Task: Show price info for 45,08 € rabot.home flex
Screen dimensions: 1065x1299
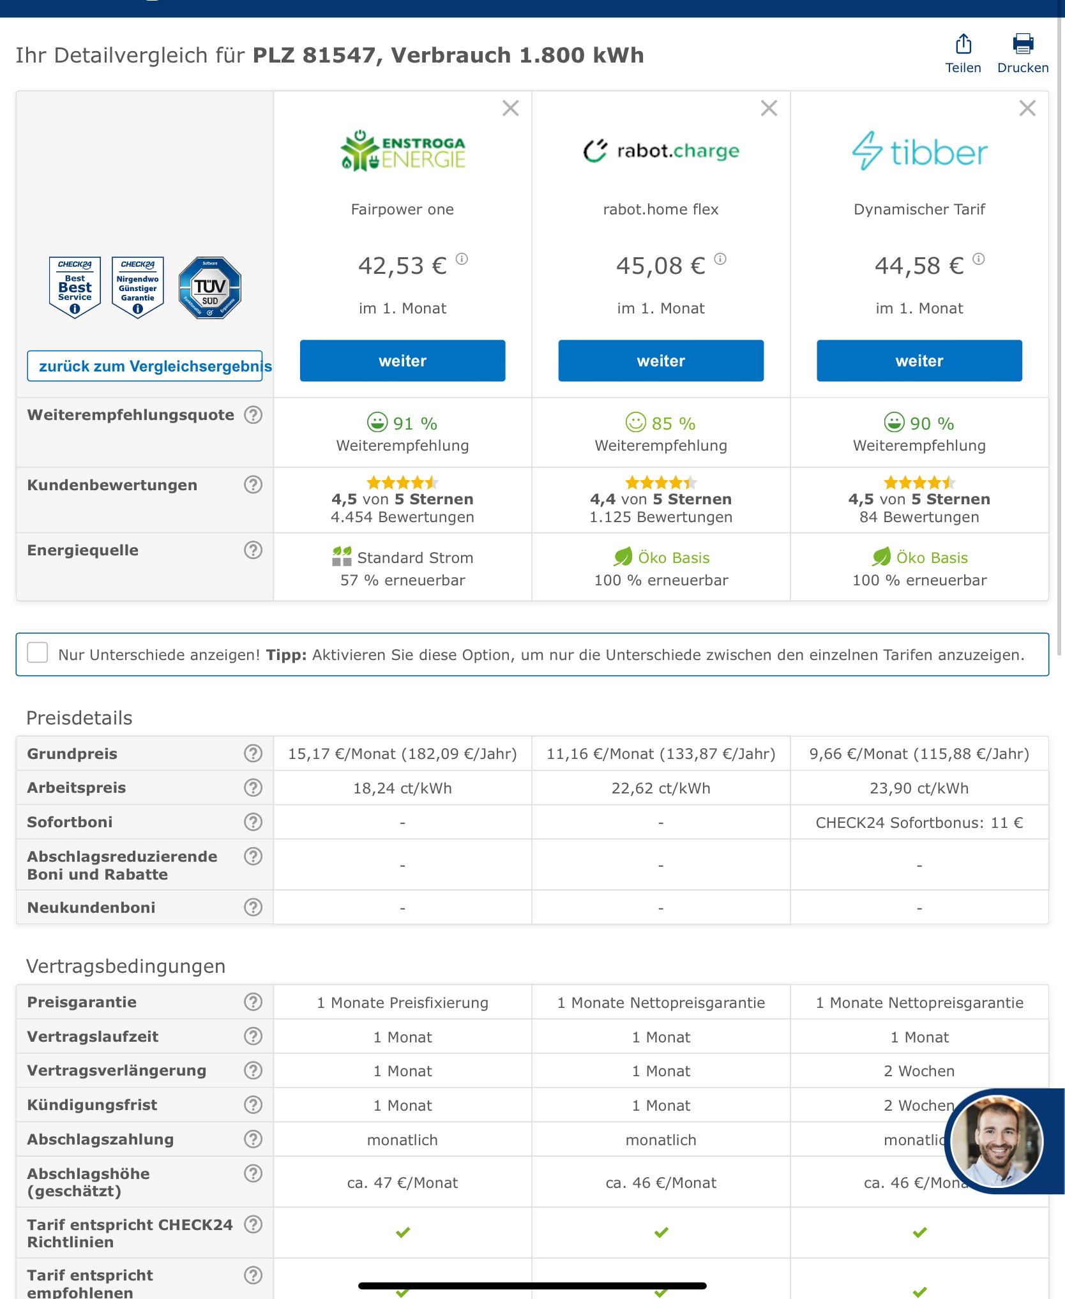Action: (720, 259)
